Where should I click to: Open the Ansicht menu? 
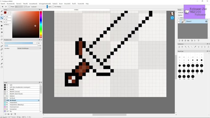tap(67, 4)
